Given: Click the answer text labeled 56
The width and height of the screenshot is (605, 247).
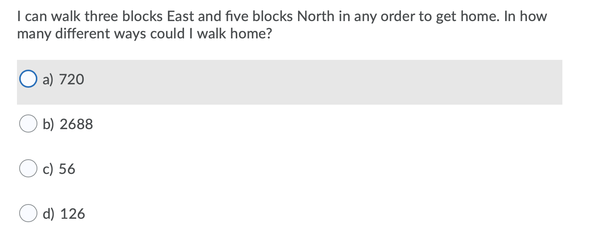Looking at the screenshot, I should point(68,169).
